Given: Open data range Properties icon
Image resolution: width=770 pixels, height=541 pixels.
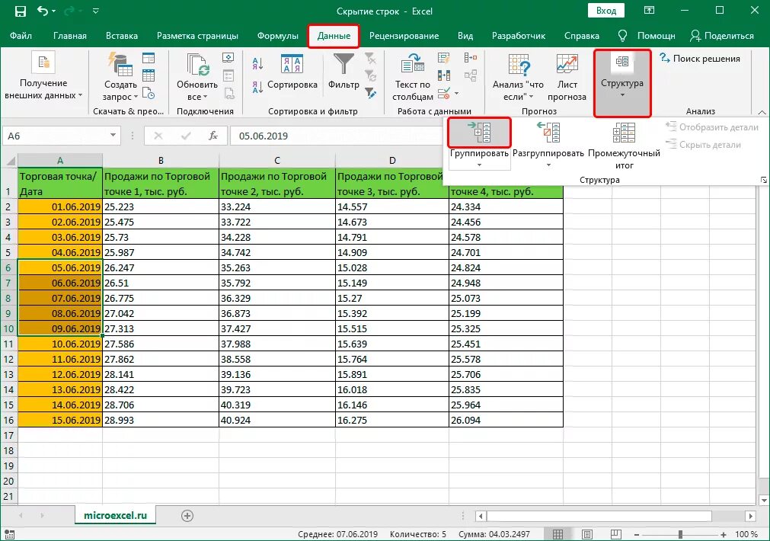Looking at the screenshot, I should (228, 75).
